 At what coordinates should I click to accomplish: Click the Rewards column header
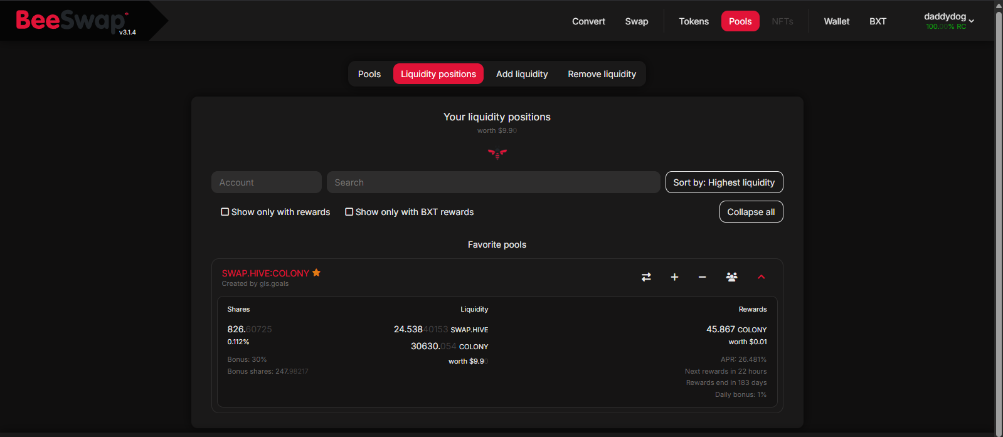tap(753, 309)
